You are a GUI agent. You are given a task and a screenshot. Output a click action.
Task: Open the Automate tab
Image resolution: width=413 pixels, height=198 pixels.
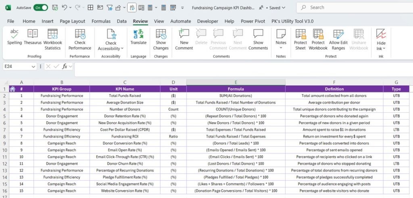coord(180,21)
